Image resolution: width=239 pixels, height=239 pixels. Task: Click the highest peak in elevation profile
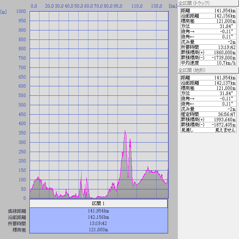click(125, 131)
